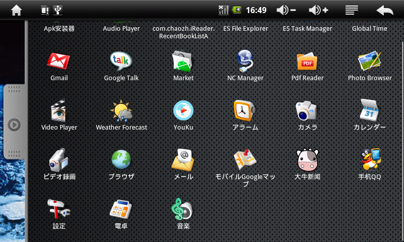Increase the volume with speaker plus

tap(319, 10)
